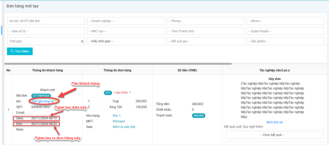The width and height of the screenshot is (329, 145).
Task: Click the 460,002 payment amount badge
Action: click(199, 115)
